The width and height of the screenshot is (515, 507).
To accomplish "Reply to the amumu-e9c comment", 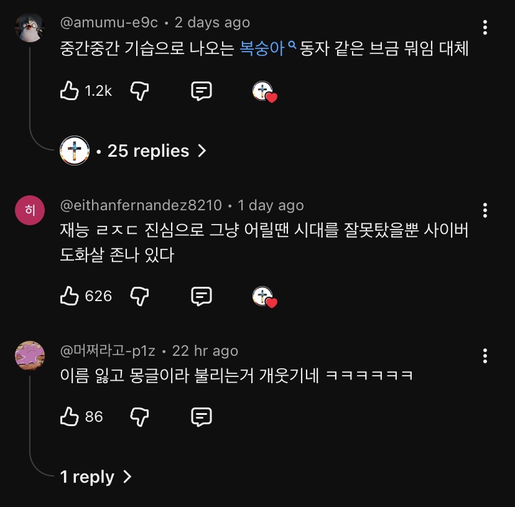I will (x=201, y=91).
